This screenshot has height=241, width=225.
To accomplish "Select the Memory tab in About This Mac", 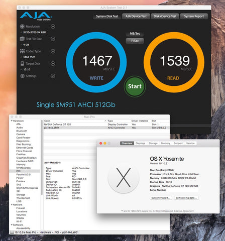I will tap(165, 143).
